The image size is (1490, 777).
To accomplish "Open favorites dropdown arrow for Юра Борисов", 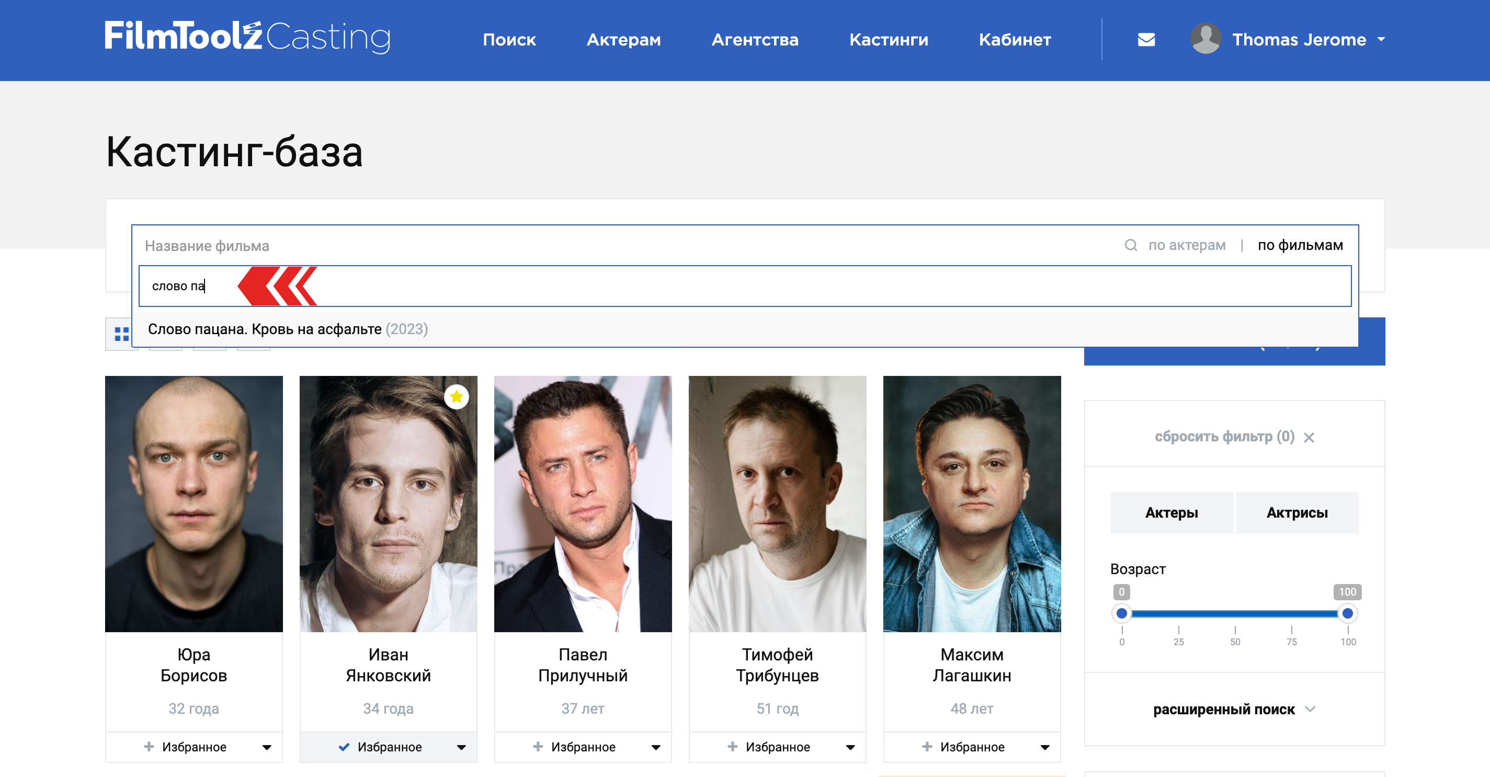I will coord(267,747).
